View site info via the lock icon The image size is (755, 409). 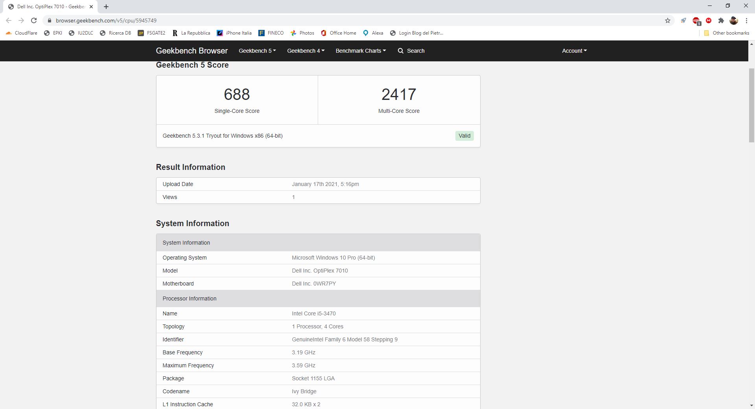49,20
